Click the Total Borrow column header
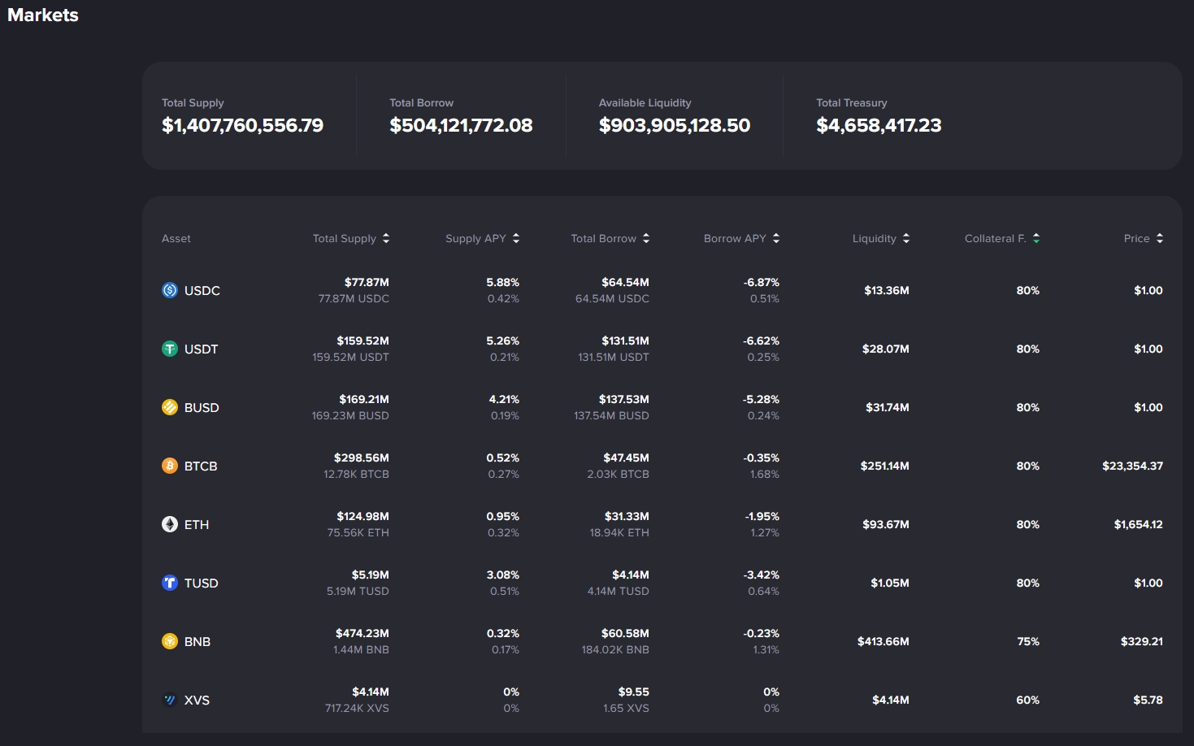 coord(610,238)
